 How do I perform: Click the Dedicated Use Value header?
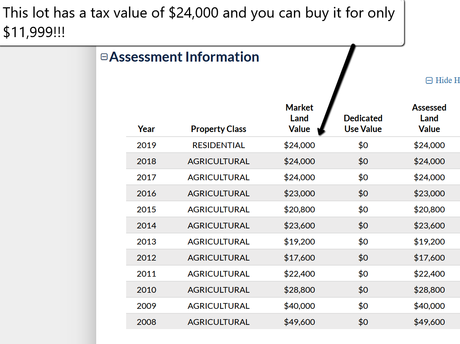pyautogui.click(x=363, y=124)
